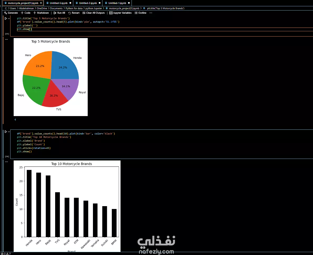Click the output scroll left arrow
313x255 pixels.
pos(15,119)
